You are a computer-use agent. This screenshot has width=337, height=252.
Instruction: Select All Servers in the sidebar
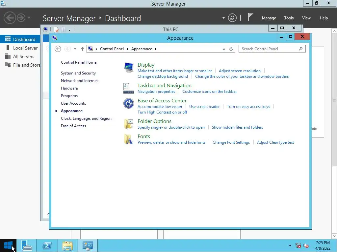point(20,56)
